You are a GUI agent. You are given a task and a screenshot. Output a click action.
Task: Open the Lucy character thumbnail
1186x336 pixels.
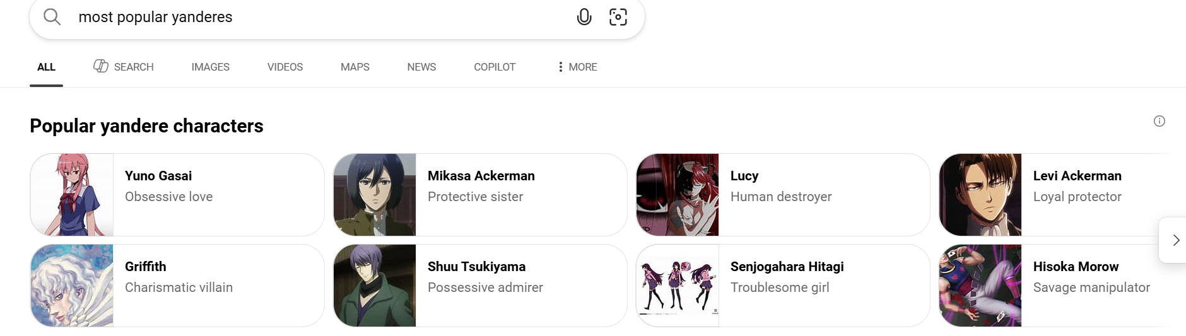pos(678,195)
